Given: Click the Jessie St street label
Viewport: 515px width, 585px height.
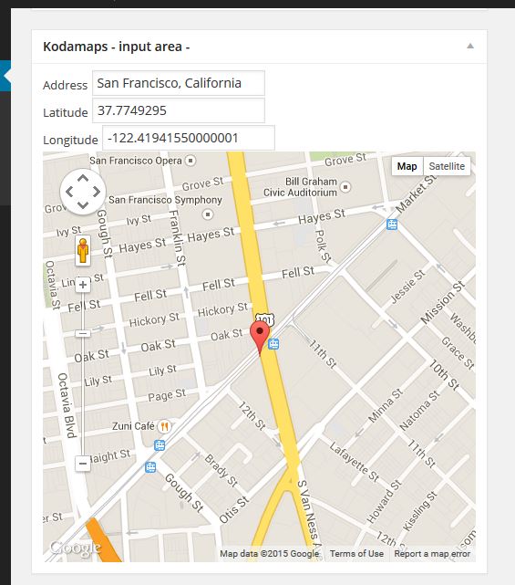Looking at the screenshot, I should coord(407,287).
